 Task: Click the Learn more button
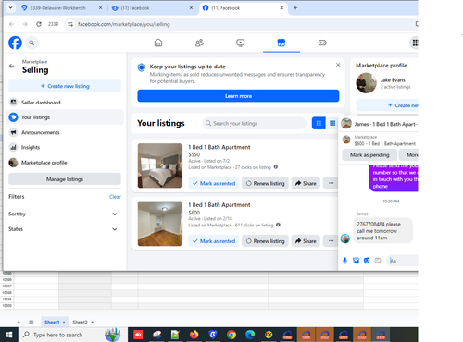[238, 96]
